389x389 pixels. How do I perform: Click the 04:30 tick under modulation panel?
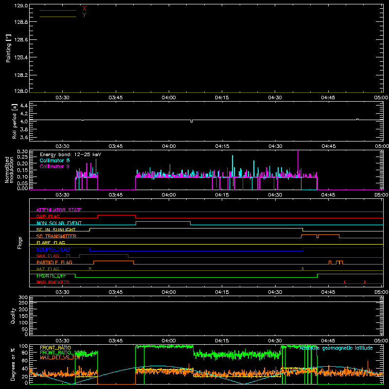(275, 195)
